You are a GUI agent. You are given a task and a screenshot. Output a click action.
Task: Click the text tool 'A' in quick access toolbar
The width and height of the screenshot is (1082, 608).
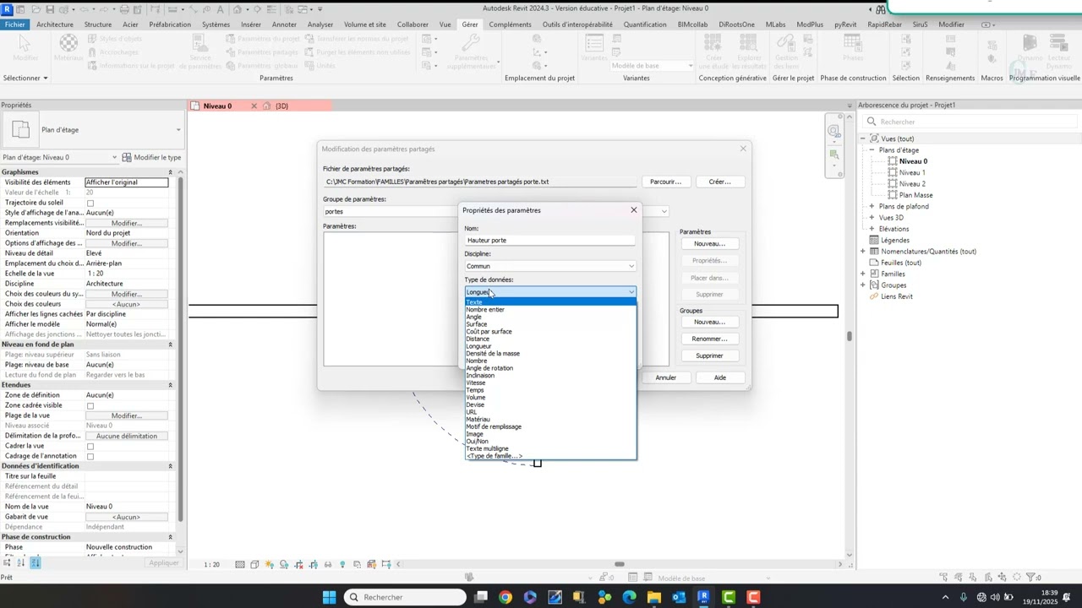pyautogui.click(x=219, y=9)
